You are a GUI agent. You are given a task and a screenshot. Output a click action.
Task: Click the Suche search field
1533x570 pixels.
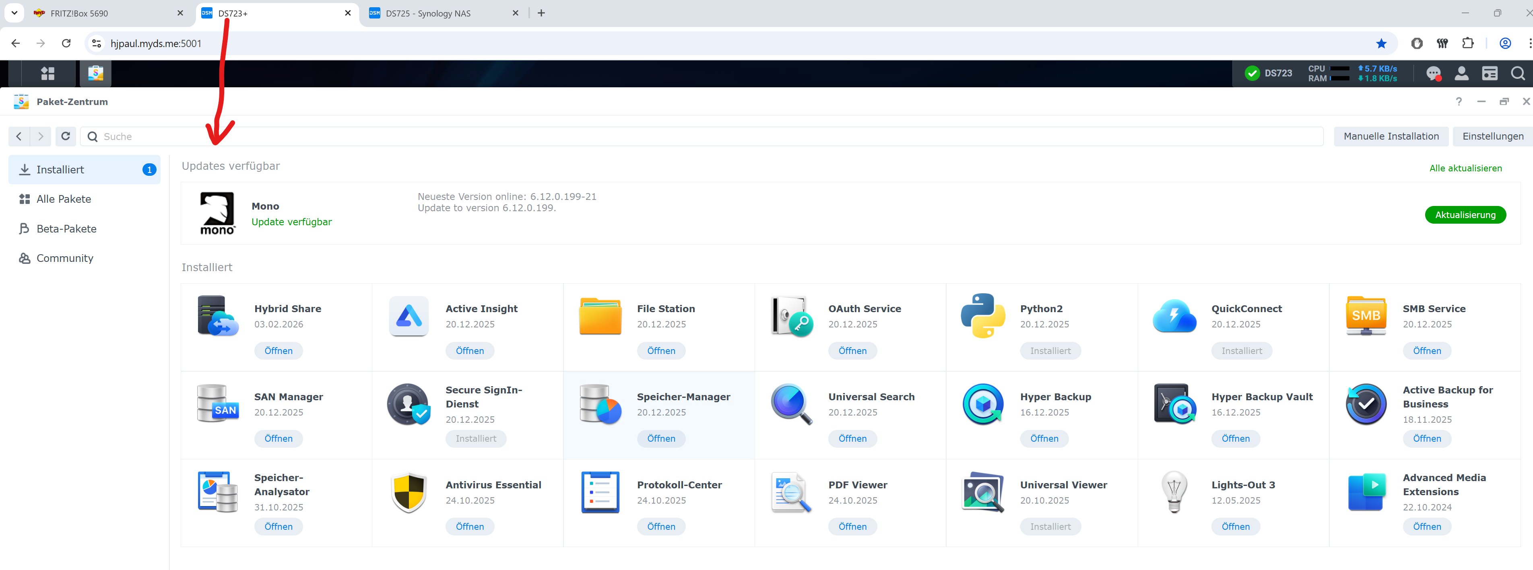coord(702,136)
